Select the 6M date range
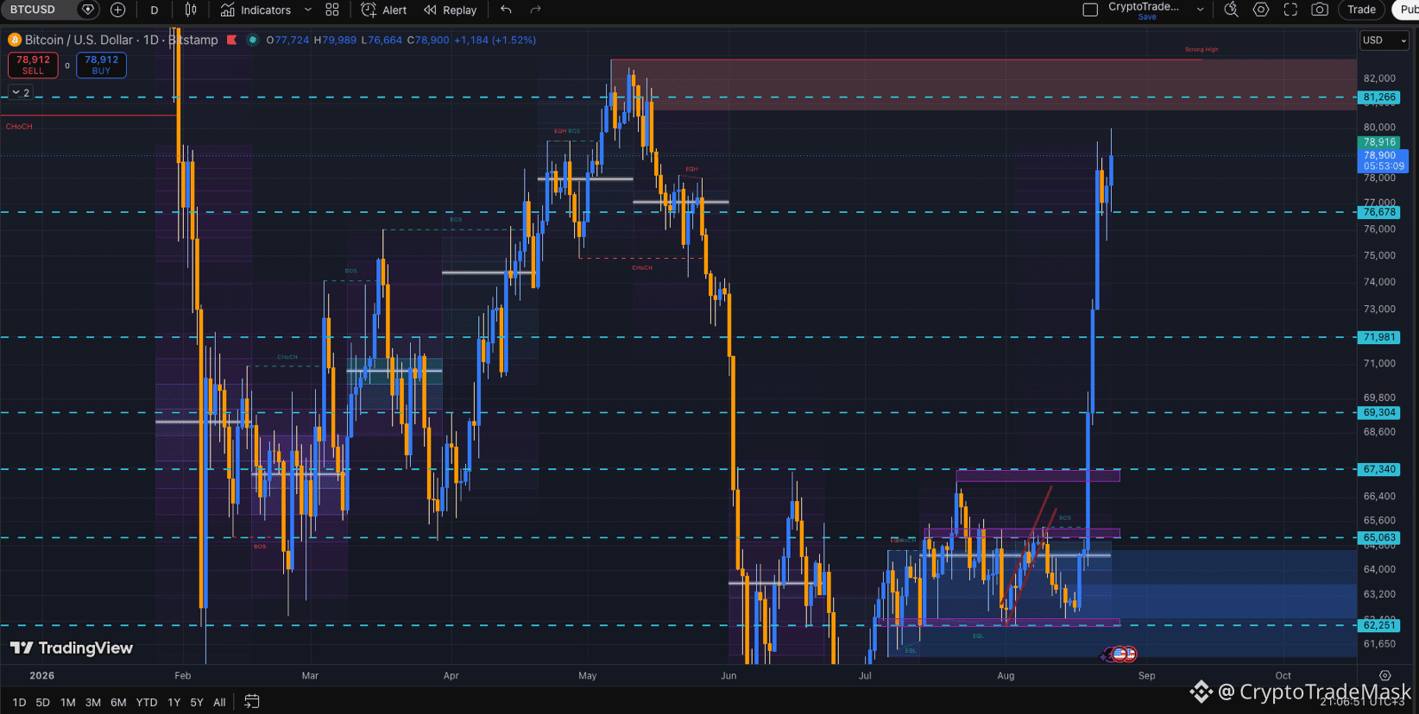The image size is (1419, 714). pos(118,703)
